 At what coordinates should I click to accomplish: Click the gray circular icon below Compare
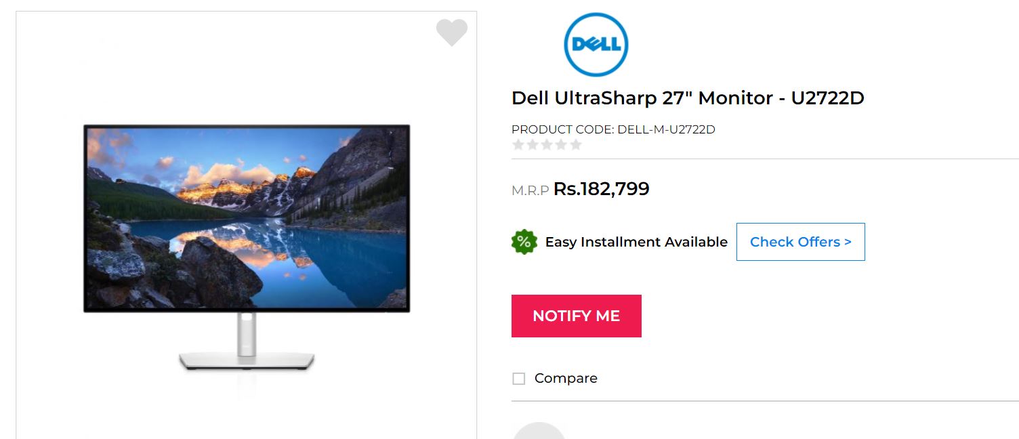[539, 431]
